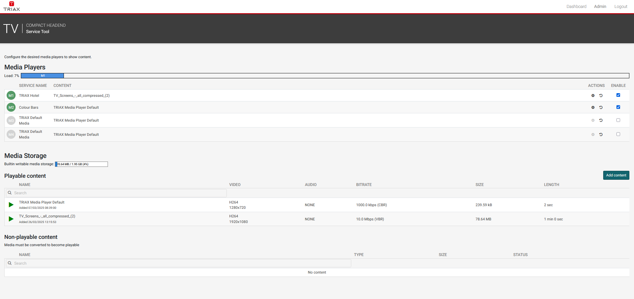The width and height of the screenshot is (634, 299).
Task: Focus the non-playable content search field
Action: point(178,263)
